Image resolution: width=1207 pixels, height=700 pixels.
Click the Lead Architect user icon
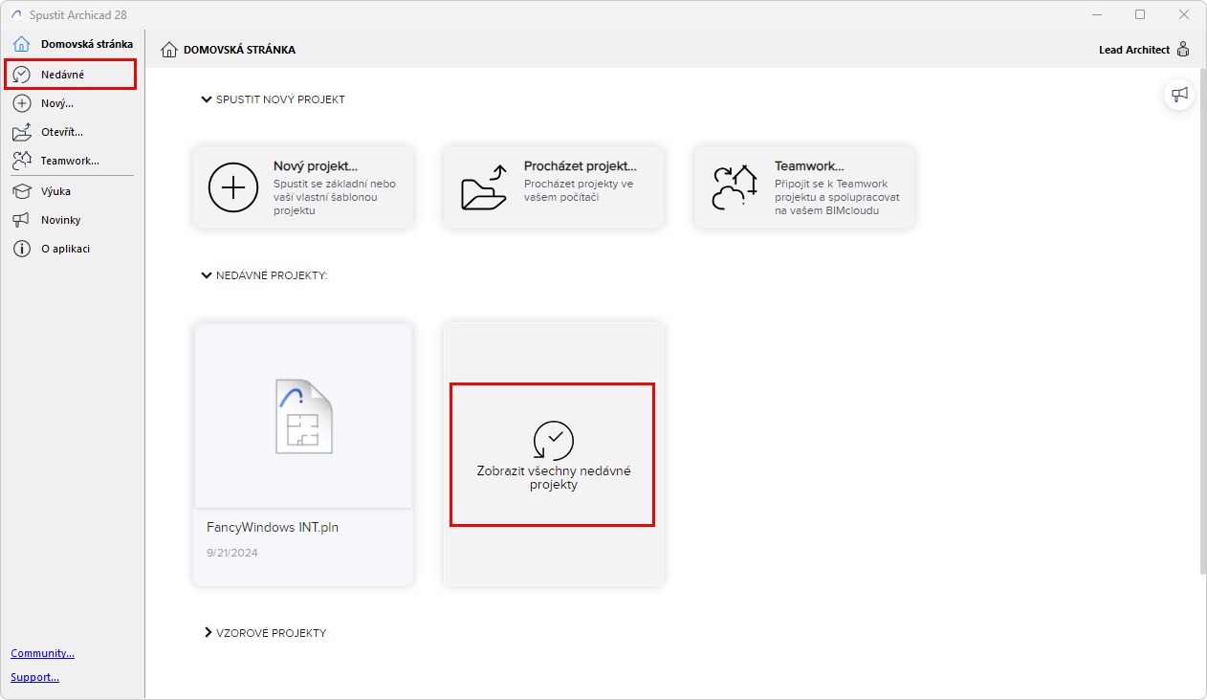tap(1183, 50)
